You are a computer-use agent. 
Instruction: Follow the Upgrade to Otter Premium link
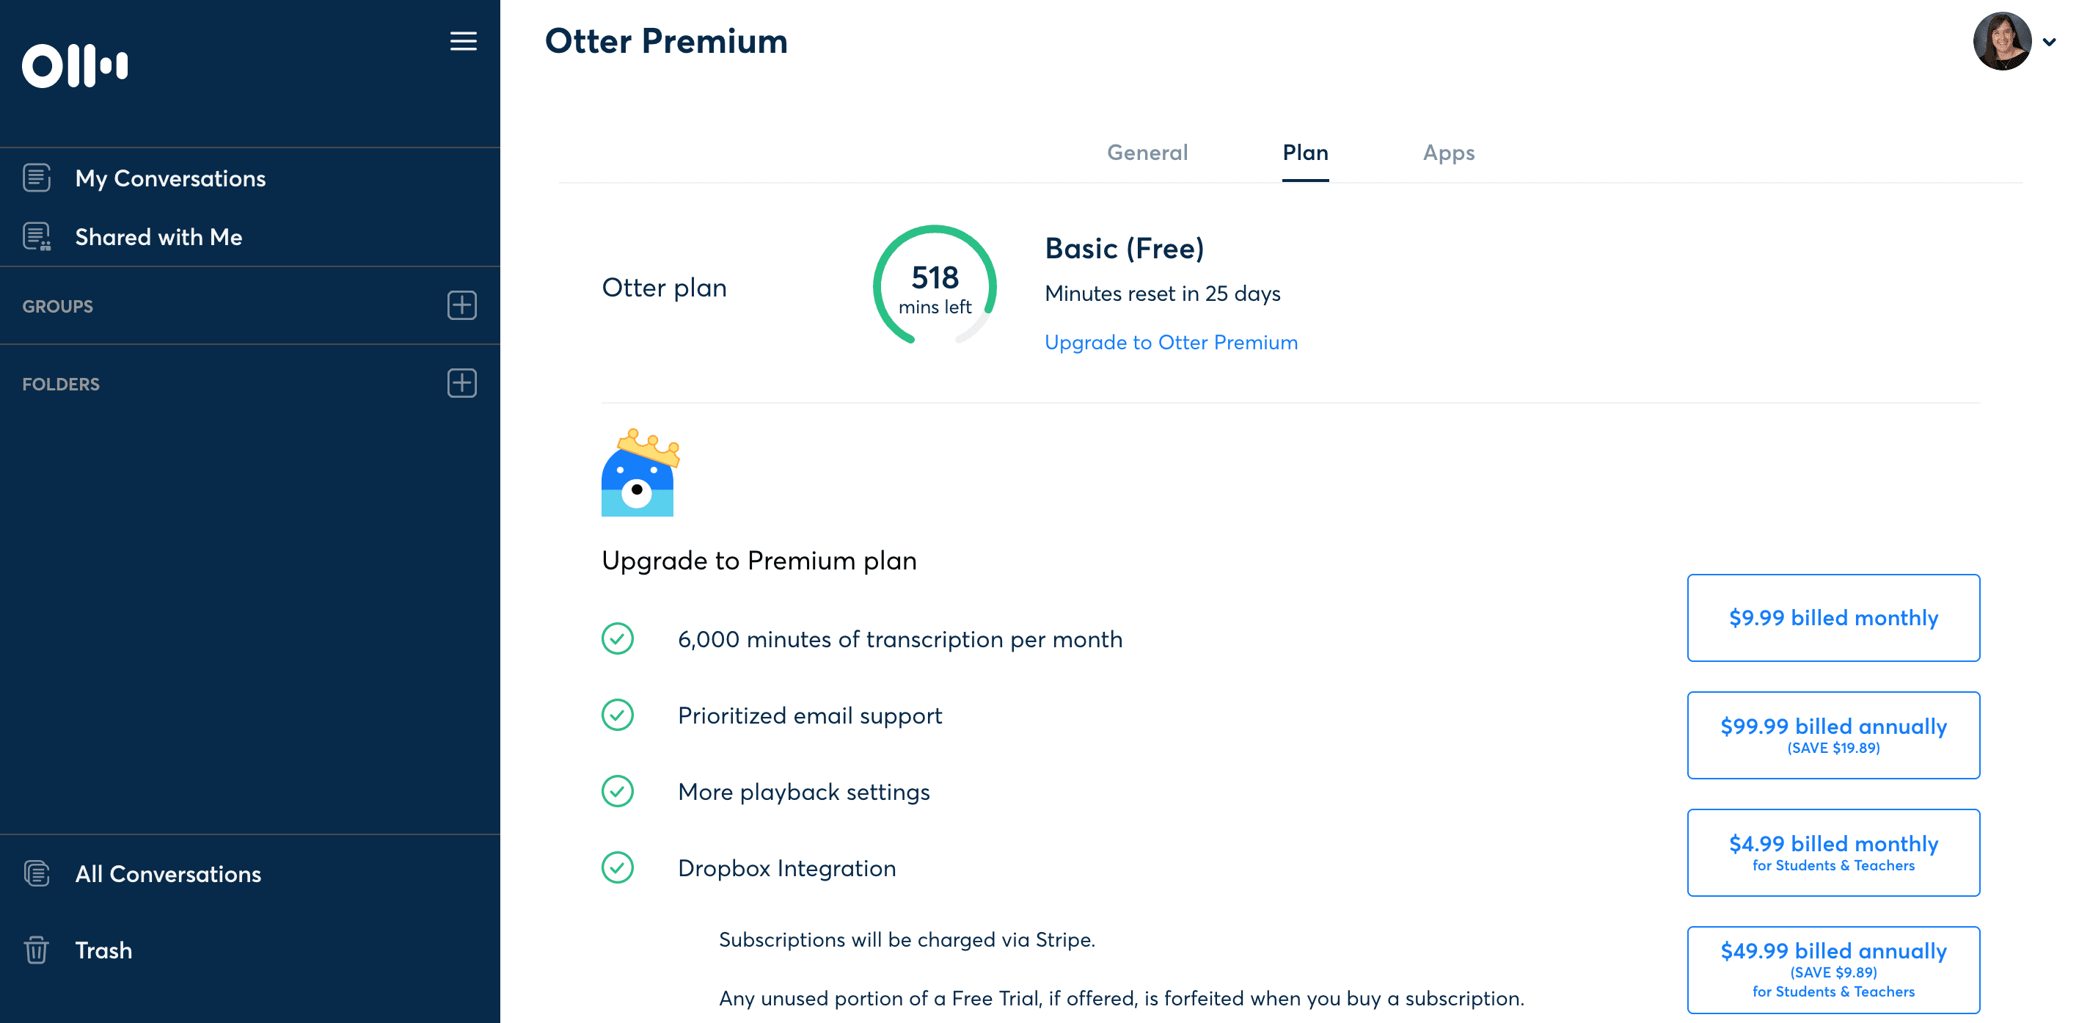tap(1171, 343)
